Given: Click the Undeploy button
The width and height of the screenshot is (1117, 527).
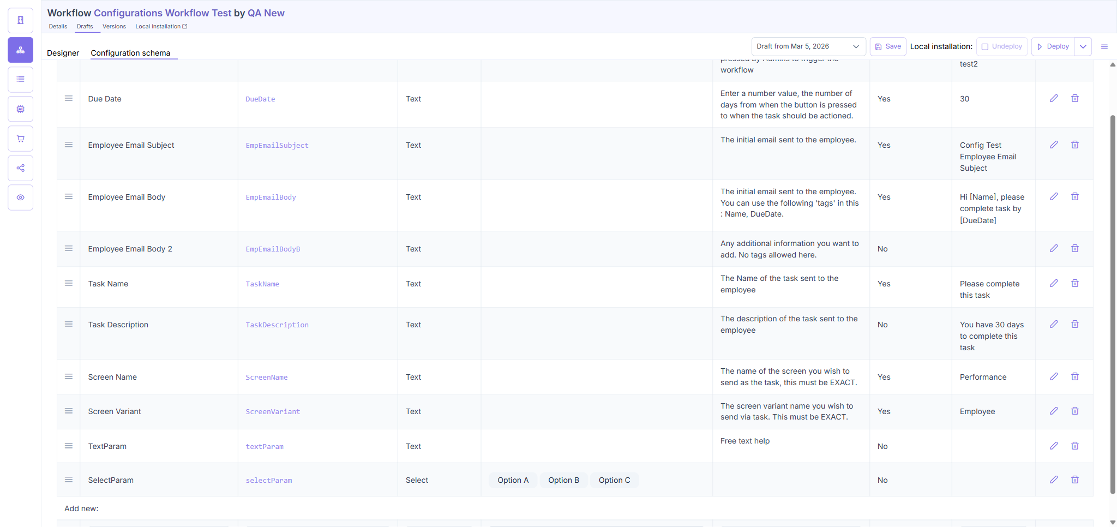Looking at the screenshot, I should pyautogui.click(x=1002, y=46).
